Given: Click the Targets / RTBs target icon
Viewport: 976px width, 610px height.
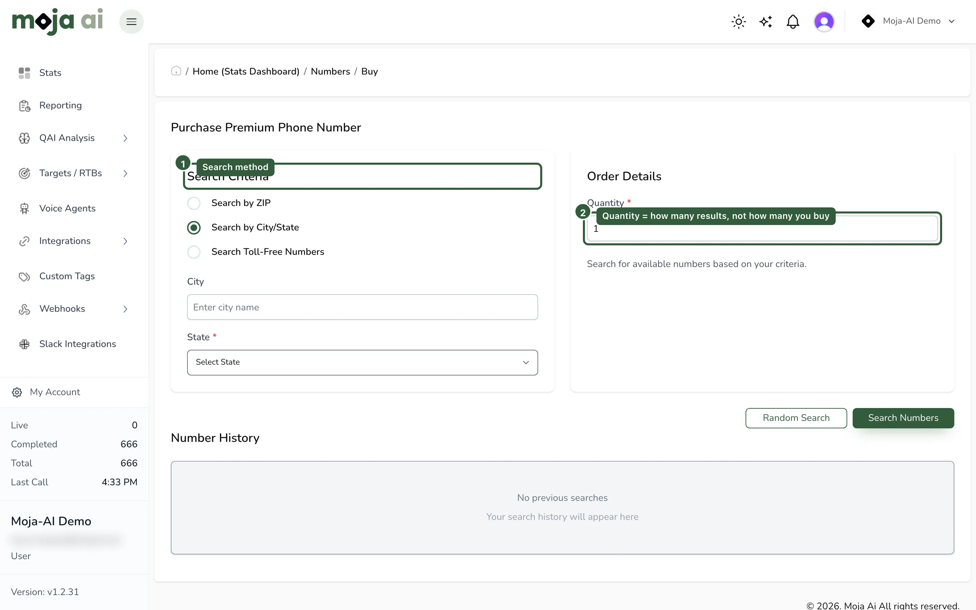Looking at the screenshot, I should tap(24, 173).
